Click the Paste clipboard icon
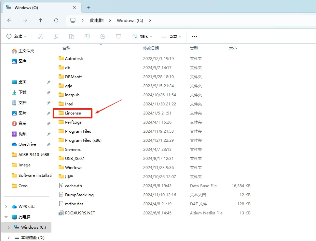The height and width of the screenshot is (241, 316). (x=72, y=36)
